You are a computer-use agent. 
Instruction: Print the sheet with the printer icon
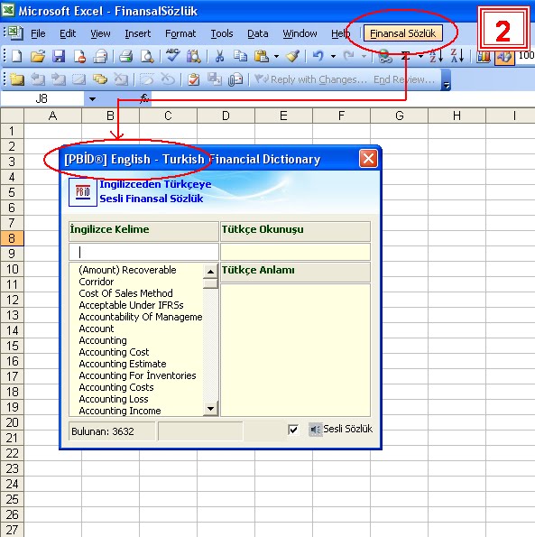click(126, 56)
